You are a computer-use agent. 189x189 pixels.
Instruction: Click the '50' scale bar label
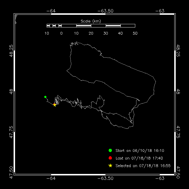point(135,33)
